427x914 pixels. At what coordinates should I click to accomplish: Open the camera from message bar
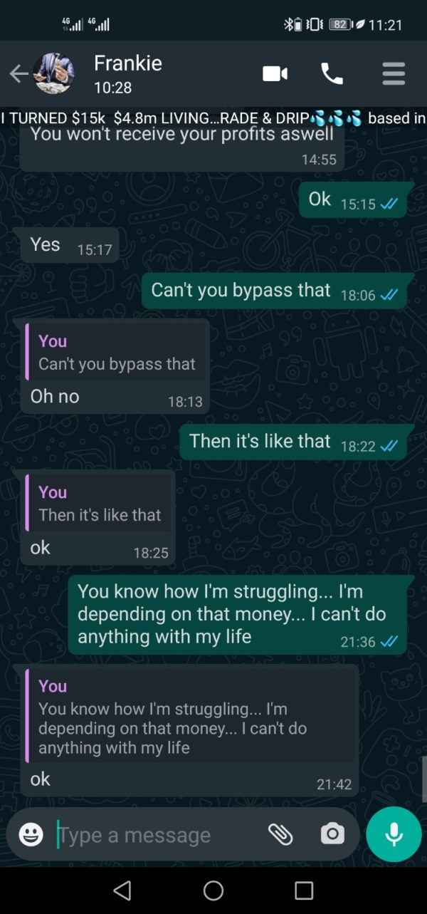332,833
